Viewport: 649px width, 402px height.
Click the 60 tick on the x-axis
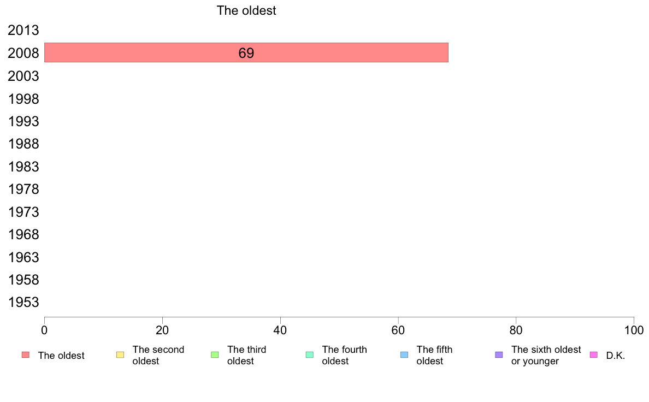(398, 330)
